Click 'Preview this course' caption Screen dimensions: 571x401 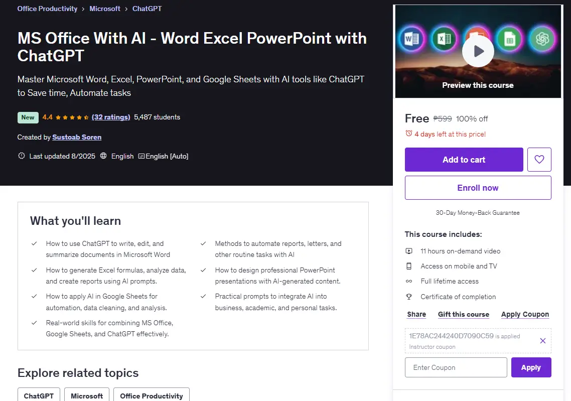tap(478, 85)
